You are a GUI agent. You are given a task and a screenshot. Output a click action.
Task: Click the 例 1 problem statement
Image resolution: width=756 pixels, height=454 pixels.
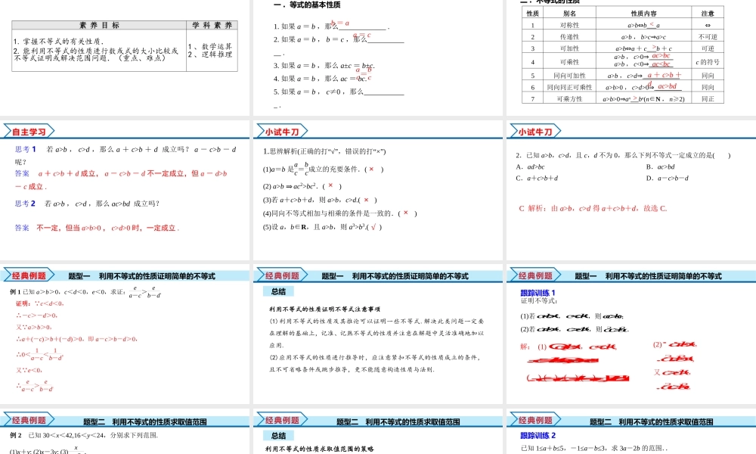[85, 291]
